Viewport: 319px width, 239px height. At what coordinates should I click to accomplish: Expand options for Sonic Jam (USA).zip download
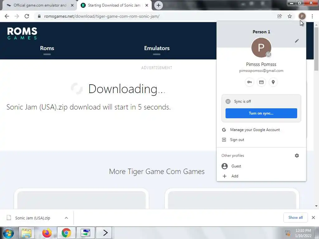pos(66,218)
